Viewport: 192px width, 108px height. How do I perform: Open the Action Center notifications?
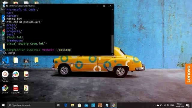187,105
